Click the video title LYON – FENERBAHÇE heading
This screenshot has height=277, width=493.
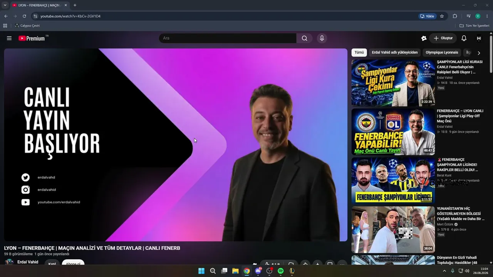[x=92, y=248]
